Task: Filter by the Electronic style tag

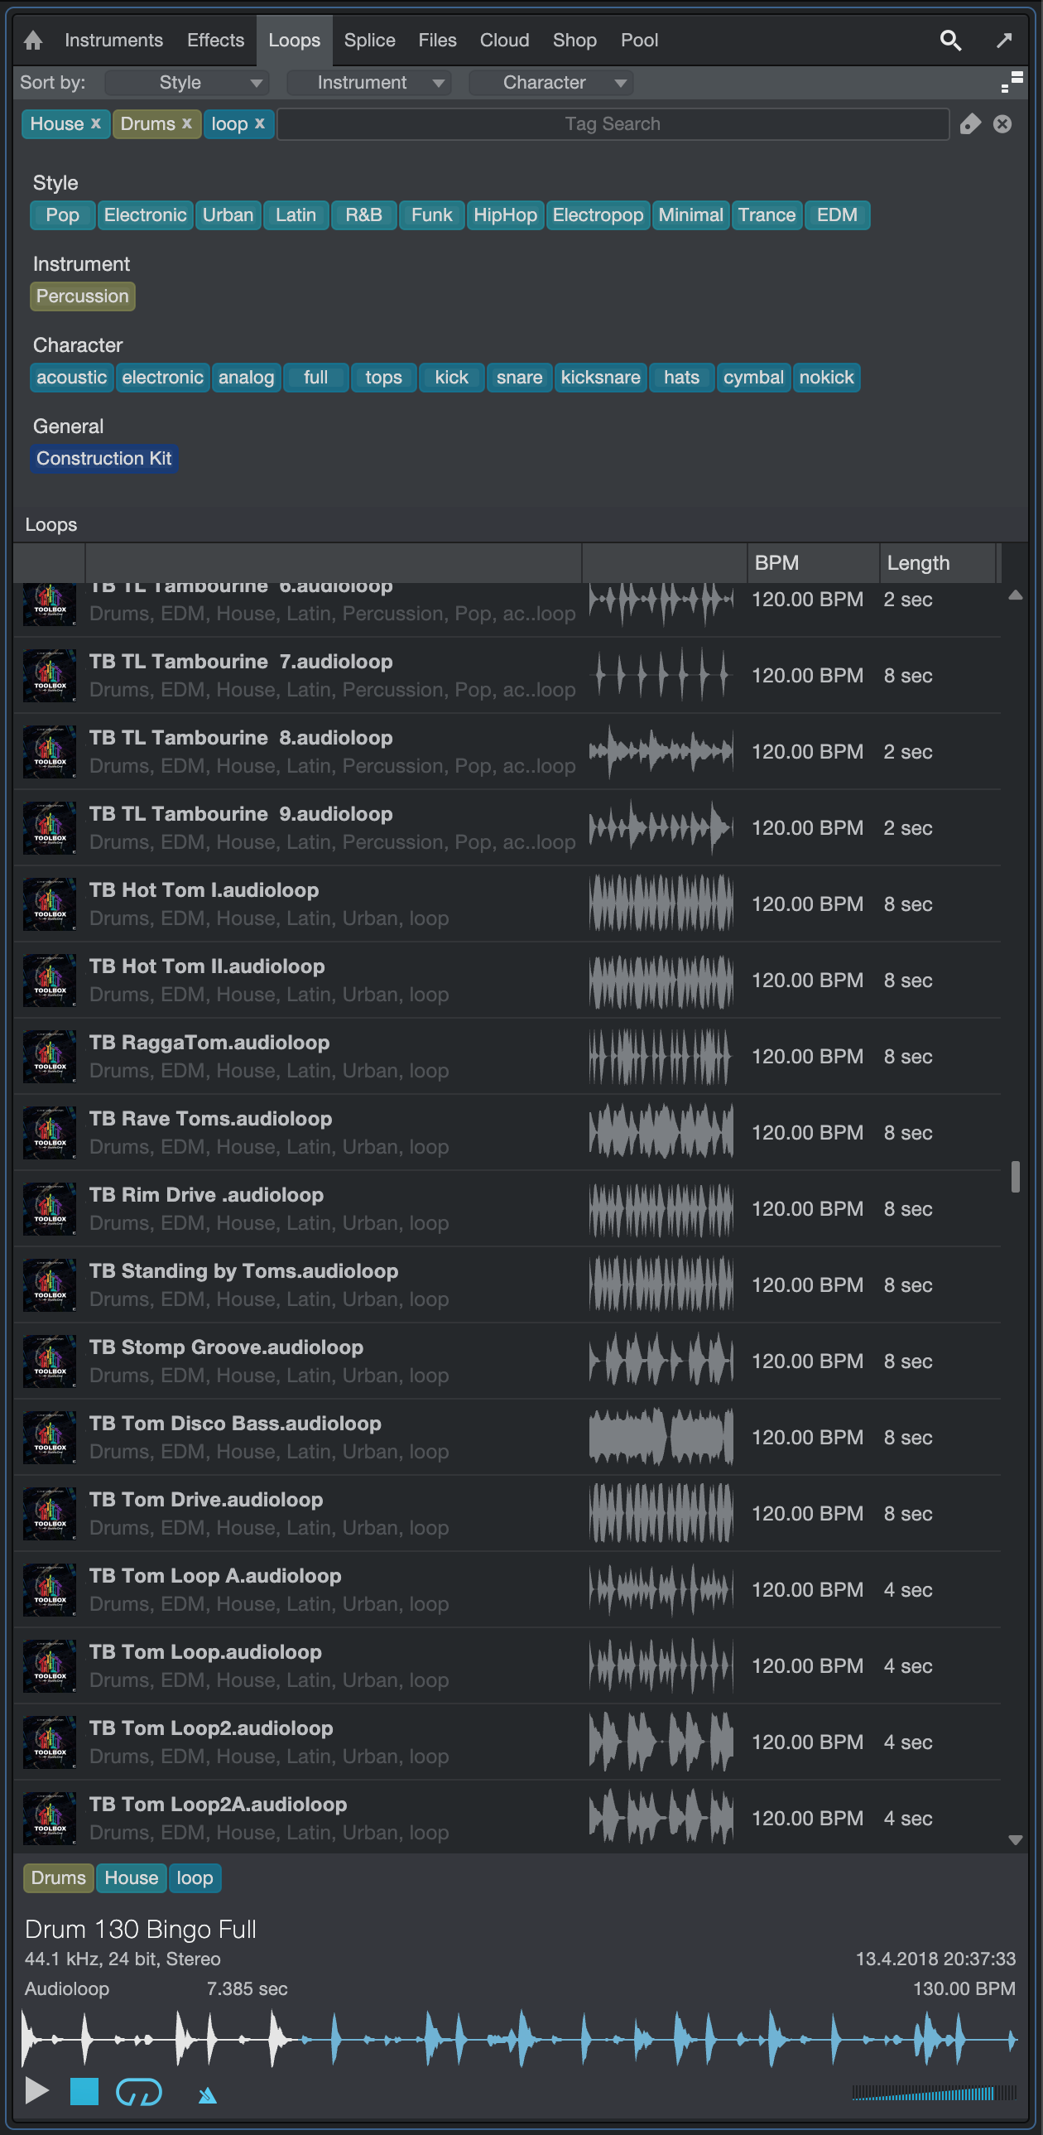Action: (x=145, y=214)
